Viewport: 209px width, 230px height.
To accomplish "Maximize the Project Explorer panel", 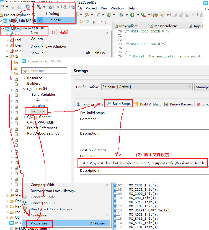I will click(107, 22).
